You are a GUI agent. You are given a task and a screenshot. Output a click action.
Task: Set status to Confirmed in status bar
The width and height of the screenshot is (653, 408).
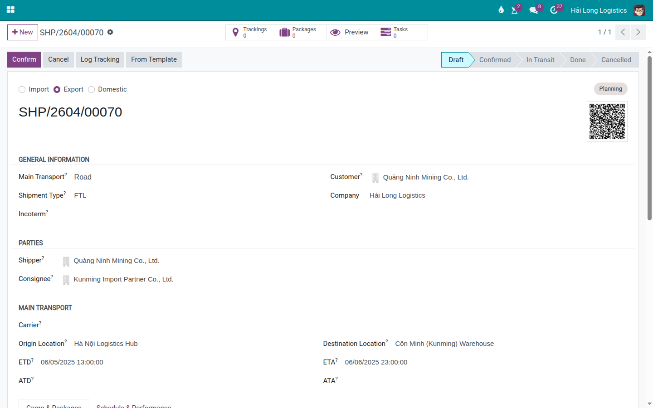point(495,60)
